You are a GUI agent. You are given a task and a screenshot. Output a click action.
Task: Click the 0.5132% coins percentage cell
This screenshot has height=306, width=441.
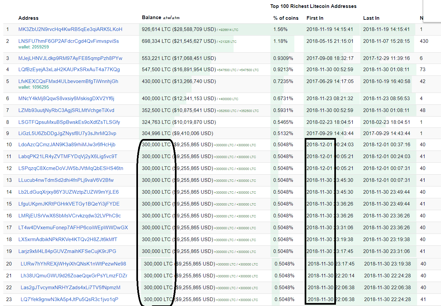coord(283,133)
